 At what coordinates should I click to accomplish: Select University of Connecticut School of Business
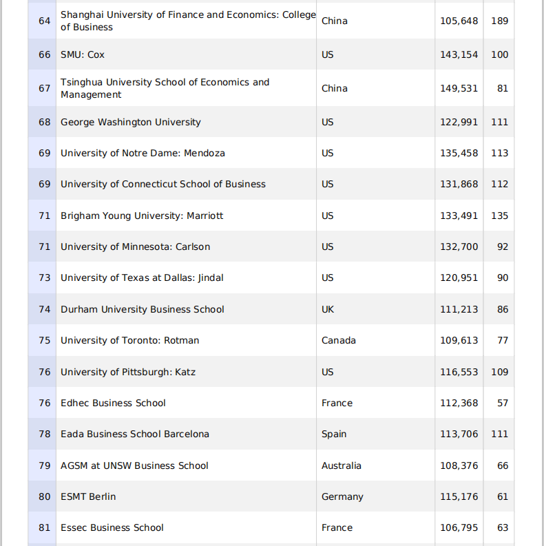[x=163, y=184]
